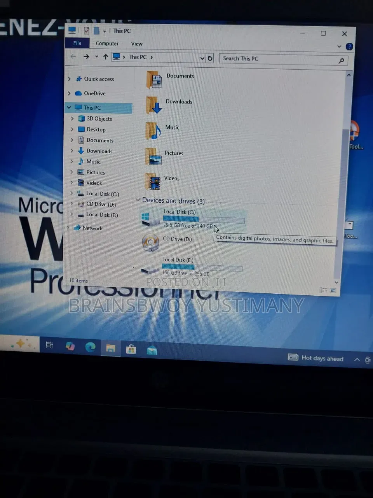Launch Copilot from the taskbar
The height and width of the screenshot is (498, 373).
tap(70, 345)
